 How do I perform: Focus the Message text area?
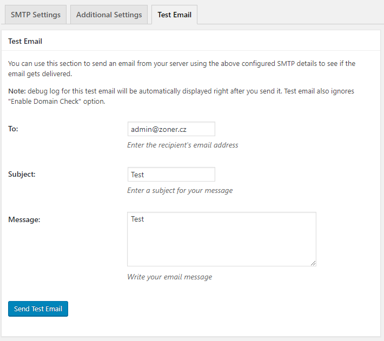point(221,239)
